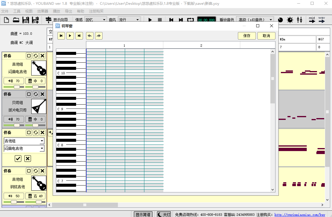Screen dimensions: 332x217
Task: Open the 效果器 menu
Action: pos(43,11)
